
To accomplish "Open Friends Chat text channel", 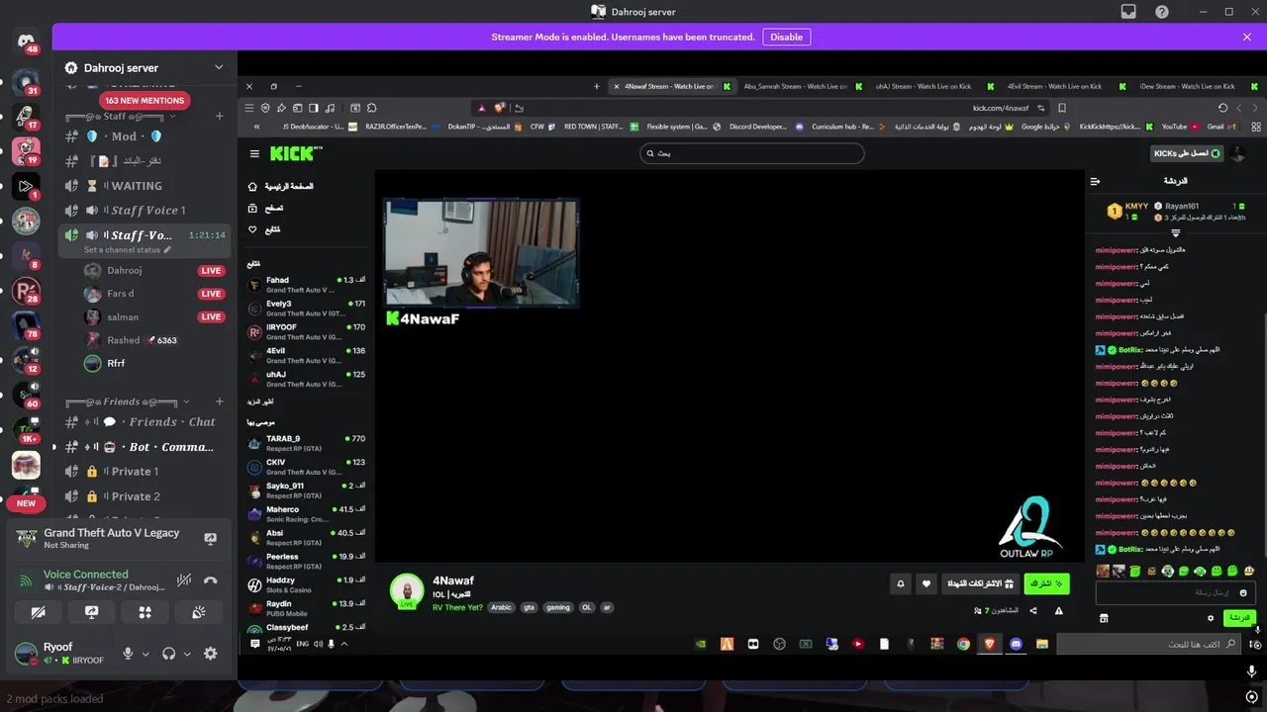I will pos(145,422).
